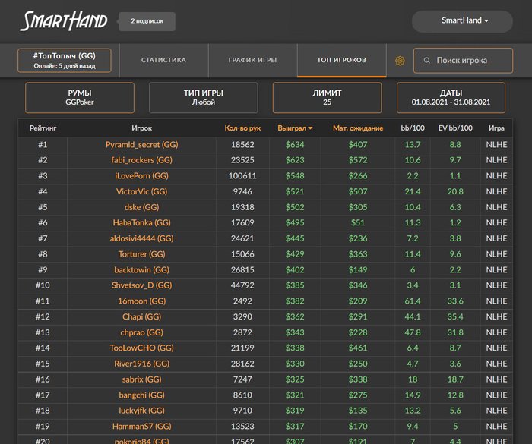Click the search magnifier icon
The height and width of the screenshot is (444, 532).
tap(427, 61)
